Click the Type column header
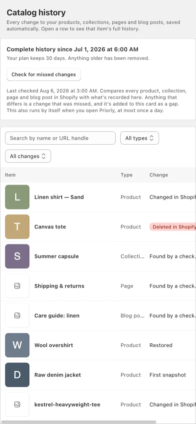The image size is (196, 424). (x=127, y=175)
